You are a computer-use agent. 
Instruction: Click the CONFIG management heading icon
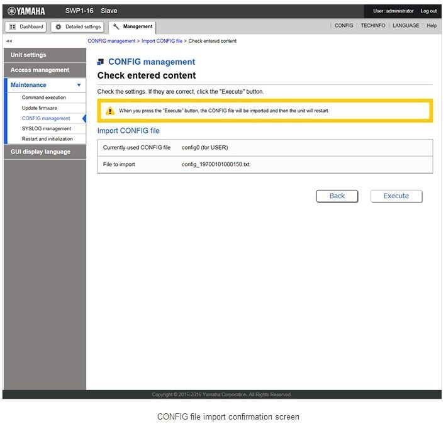[101, 62]
